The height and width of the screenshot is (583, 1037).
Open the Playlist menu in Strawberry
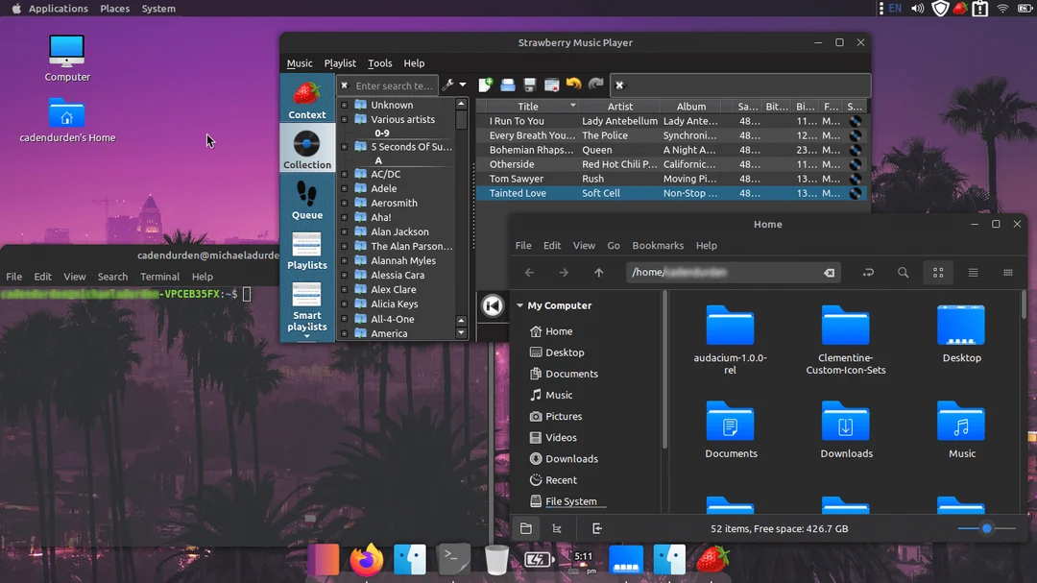point(339,62)
